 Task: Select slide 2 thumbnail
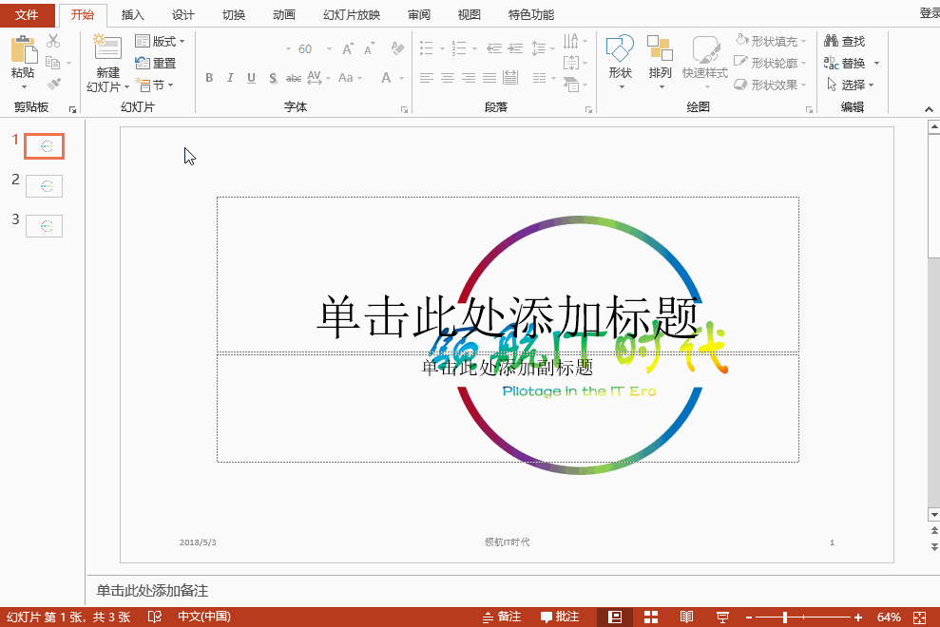(45, 186)
